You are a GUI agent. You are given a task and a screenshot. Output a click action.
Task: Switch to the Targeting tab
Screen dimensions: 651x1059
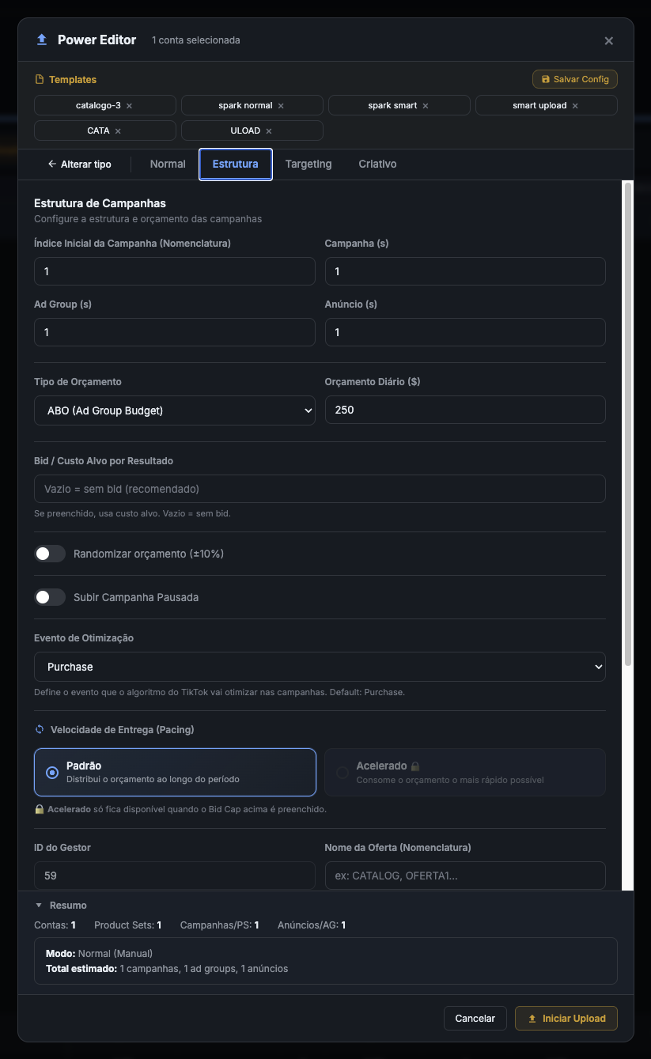click(308, 165)
